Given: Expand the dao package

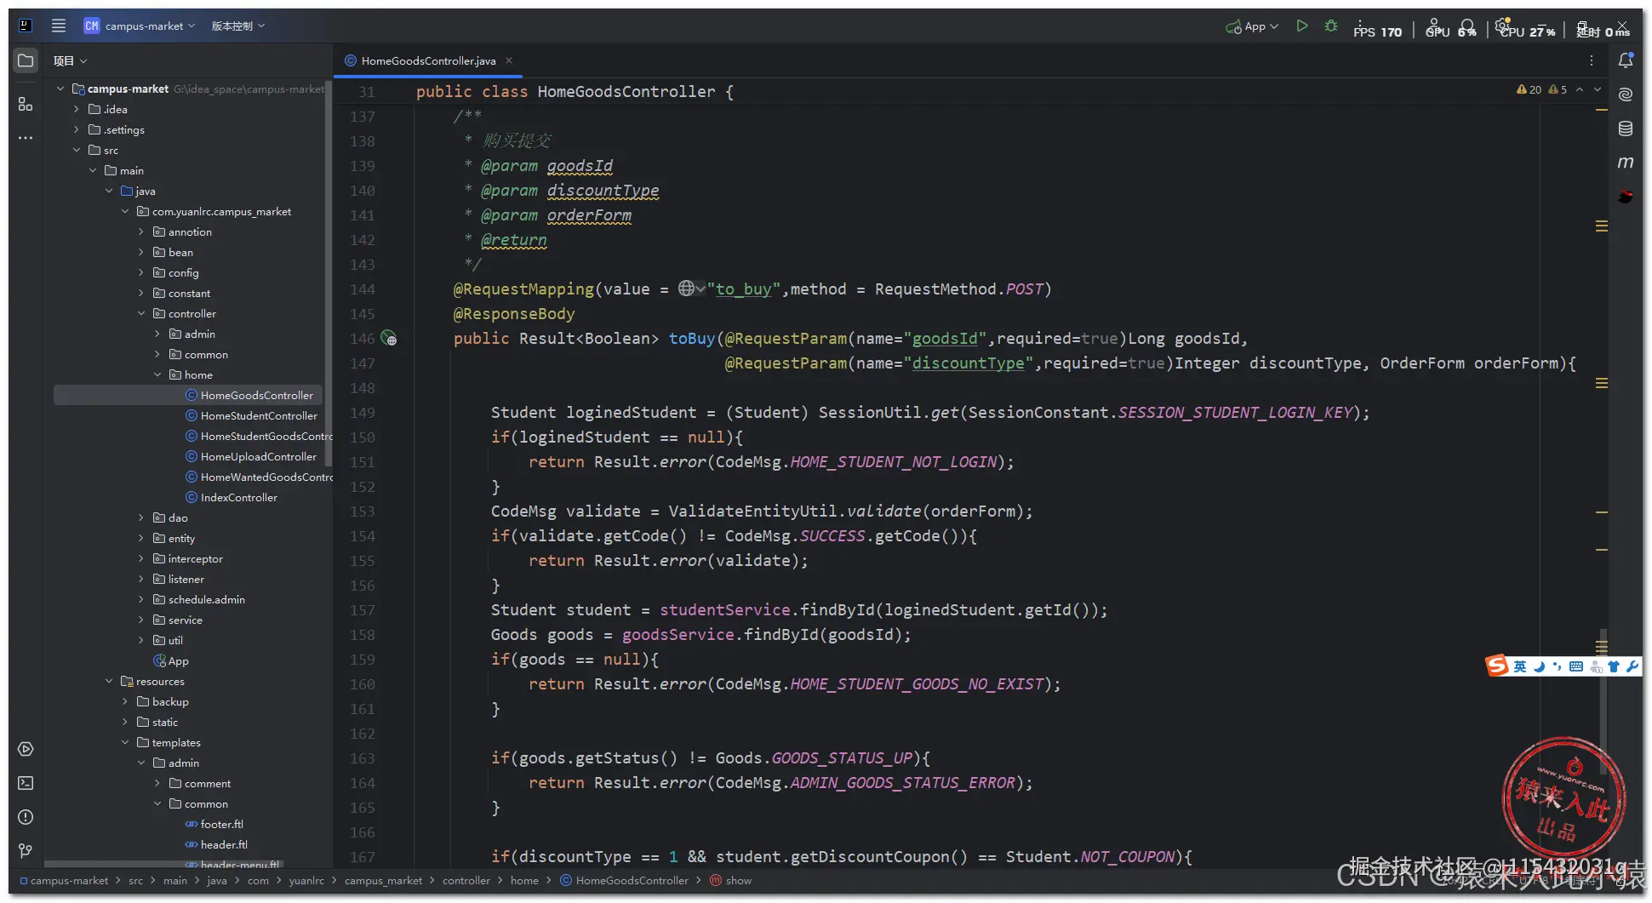Looking at the screenshot, I should pyautogui.click(x=141, y=517).
